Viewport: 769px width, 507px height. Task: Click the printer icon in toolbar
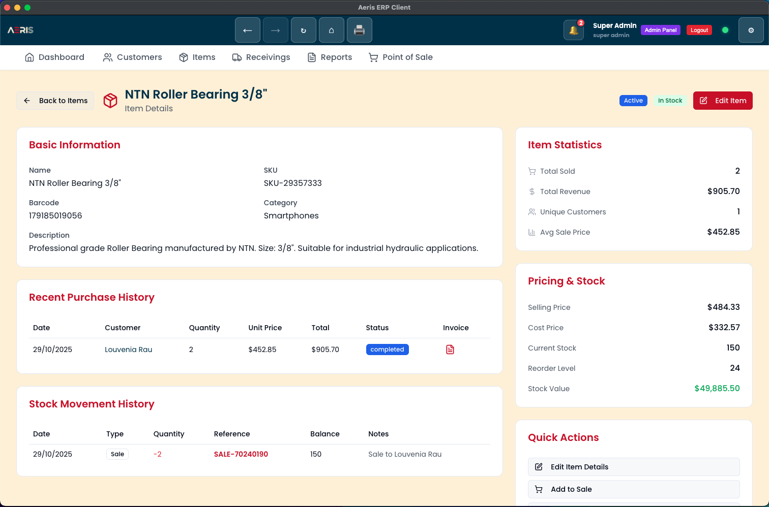pyautogui.click(x=360, y=30)
